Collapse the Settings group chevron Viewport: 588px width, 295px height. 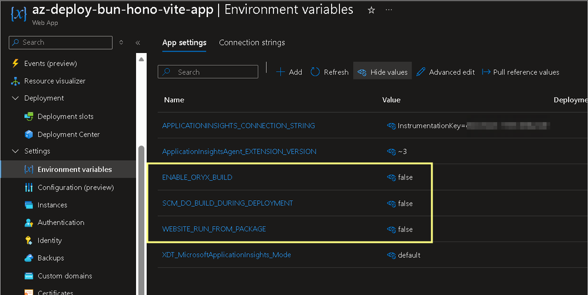coord(15,151)
